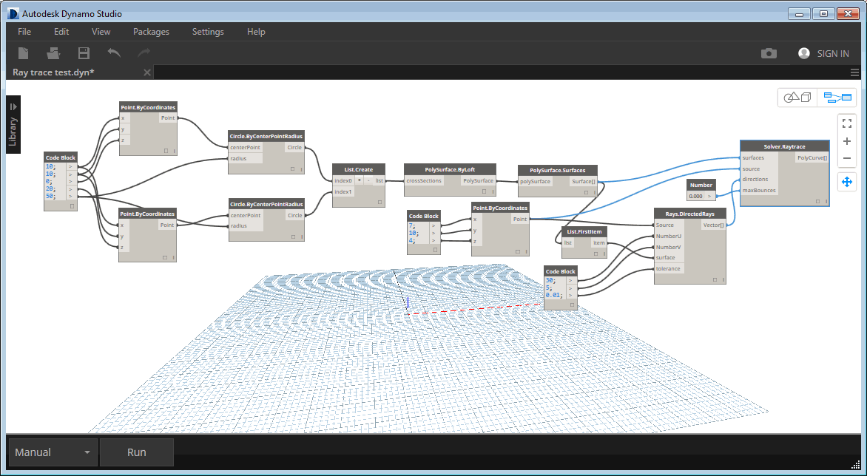Zoom in with the plus icon
This screenshot has height=476, width=867.
(x=846, y=141)
